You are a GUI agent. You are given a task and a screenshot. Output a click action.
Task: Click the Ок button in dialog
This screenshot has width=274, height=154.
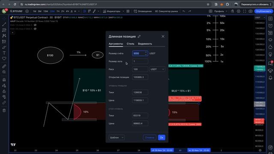[161, 138]
